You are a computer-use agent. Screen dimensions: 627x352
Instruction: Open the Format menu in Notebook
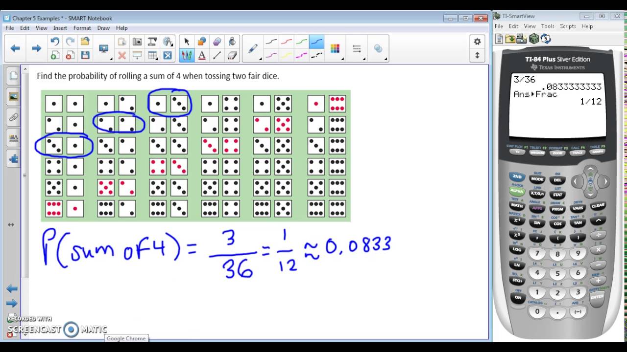(x=82, y=28)
